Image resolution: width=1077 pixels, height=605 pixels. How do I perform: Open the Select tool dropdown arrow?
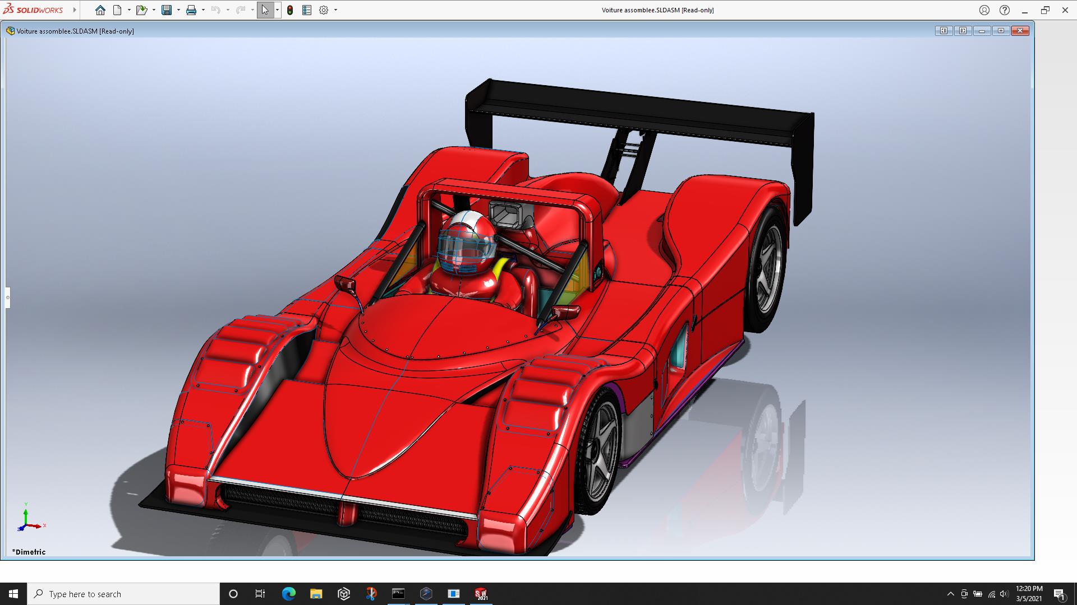[x=277, y=10]
